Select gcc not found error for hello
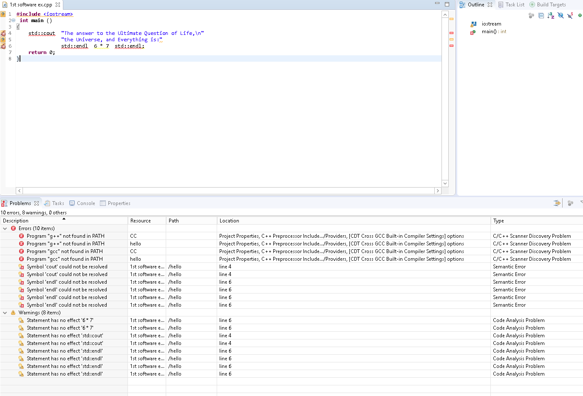583x396 pixels. pyautogui.click(x=291, y=259)
